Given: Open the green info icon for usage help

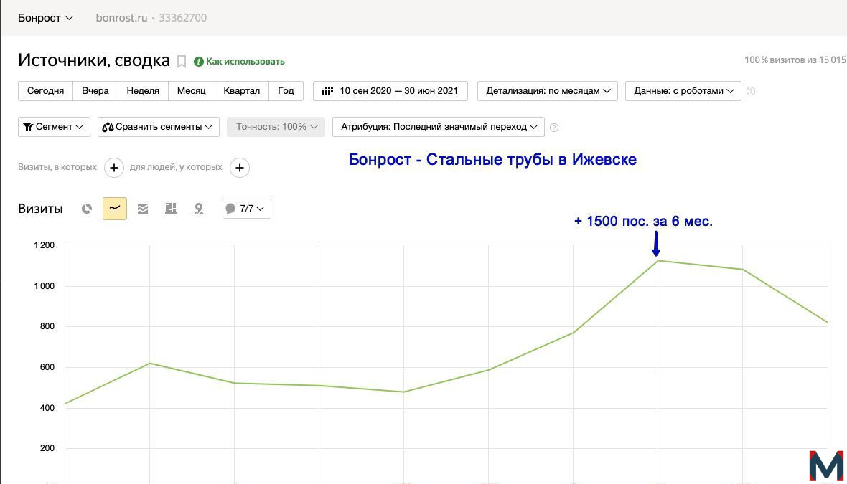Looking at the screenshot, I should [x=199, y=62].
